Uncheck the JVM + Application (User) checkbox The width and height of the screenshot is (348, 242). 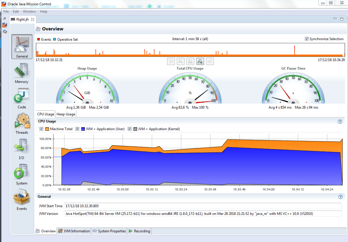(77, 129)
